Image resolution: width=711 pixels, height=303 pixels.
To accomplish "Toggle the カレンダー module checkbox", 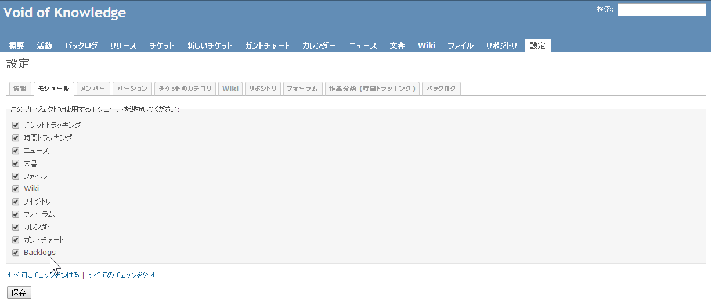I will (x=16, y=227).
